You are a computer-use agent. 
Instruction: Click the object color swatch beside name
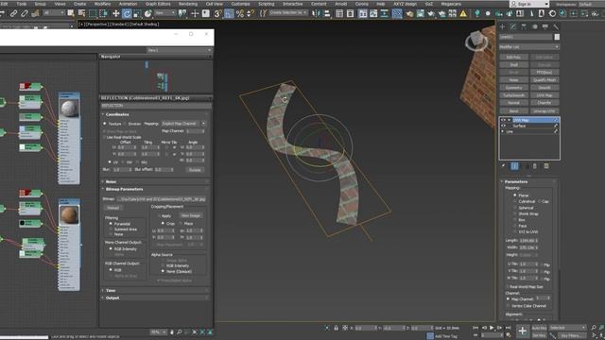[x=557, y=37]
